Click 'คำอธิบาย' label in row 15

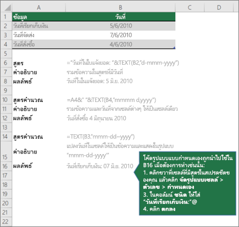(x=25, y=152)
